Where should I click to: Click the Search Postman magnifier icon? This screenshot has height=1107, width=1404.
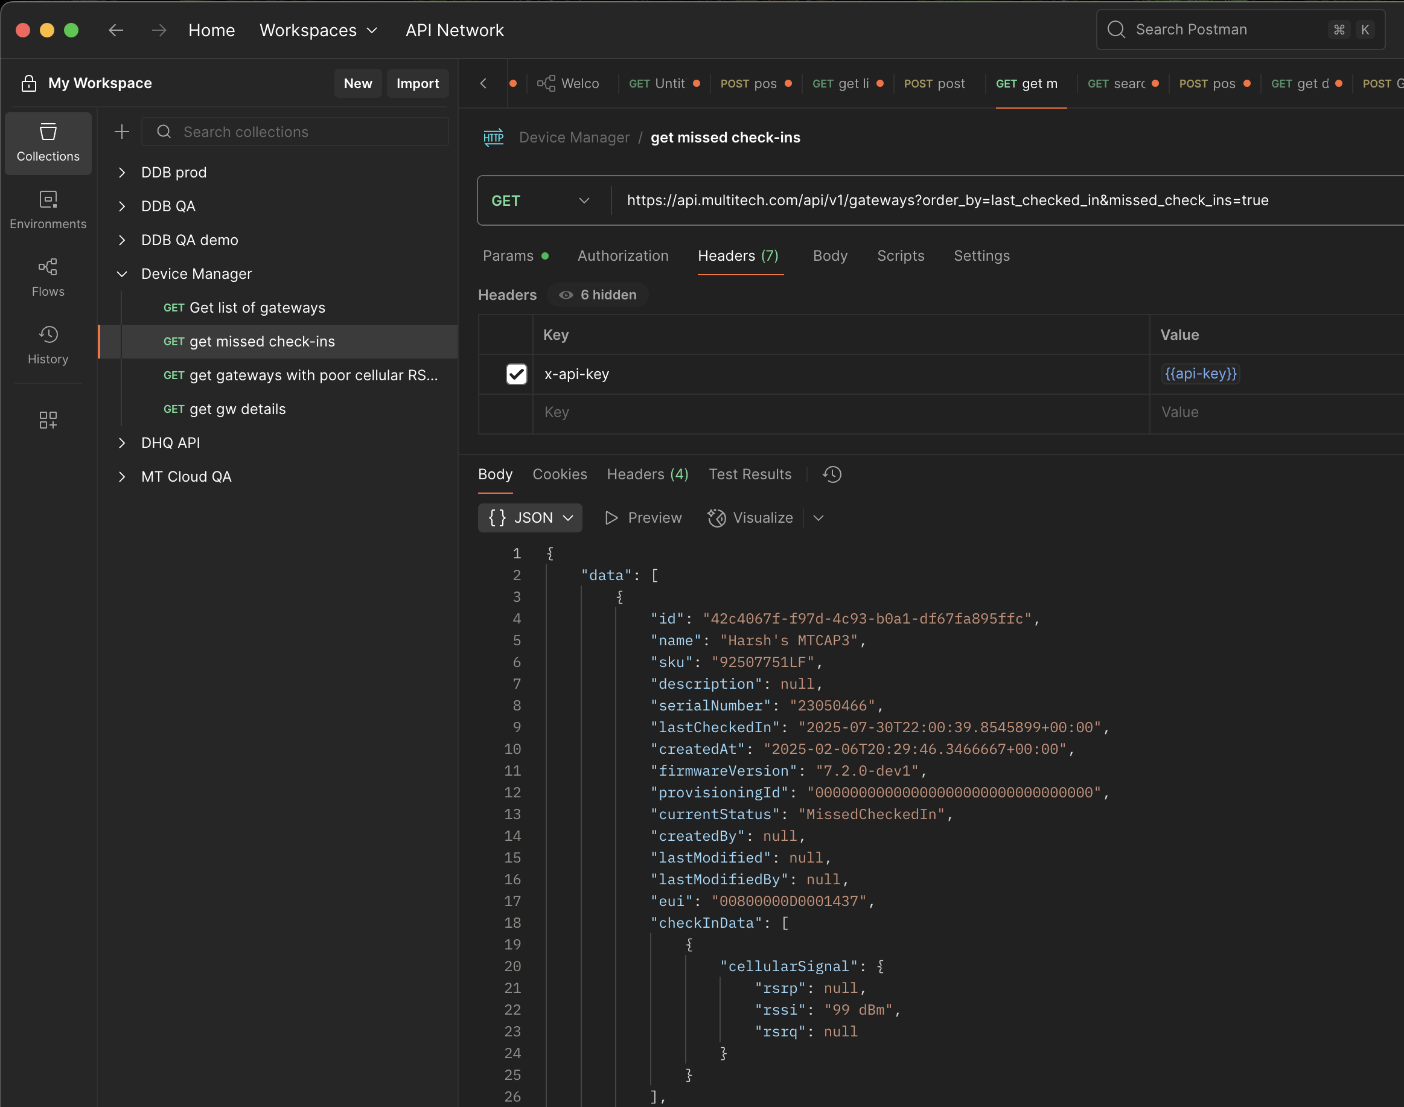pyautogui.click(x=1116, y=29)
